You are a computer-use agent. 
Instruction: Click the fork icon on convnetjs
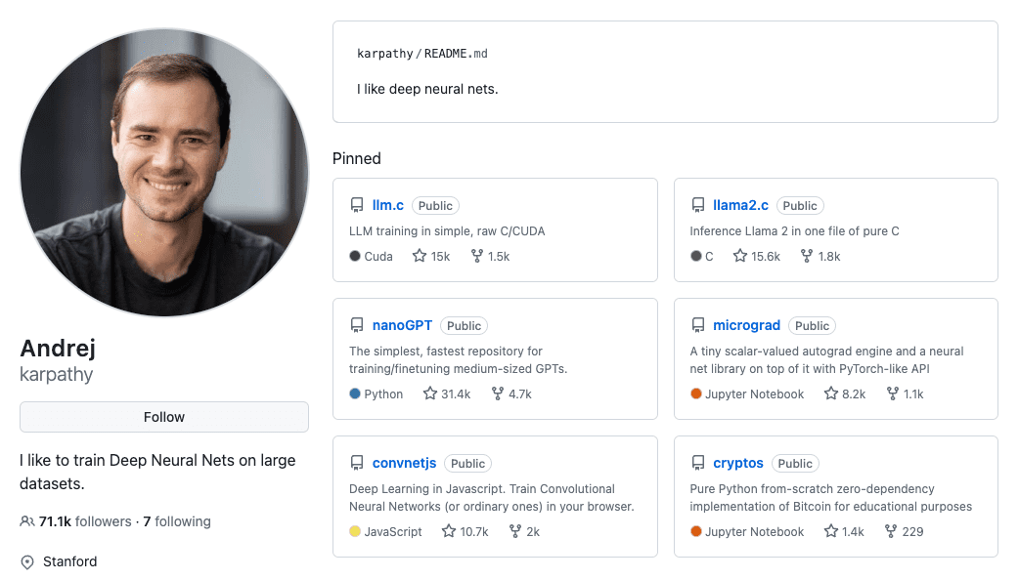pos(512,531)
